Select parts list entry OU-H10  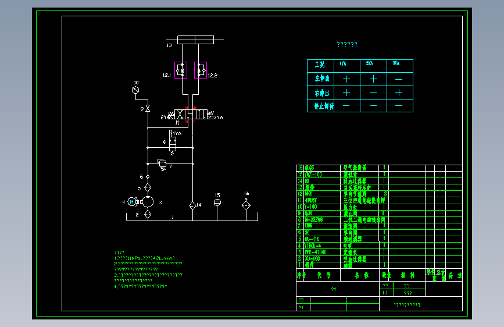pos(312,239)
